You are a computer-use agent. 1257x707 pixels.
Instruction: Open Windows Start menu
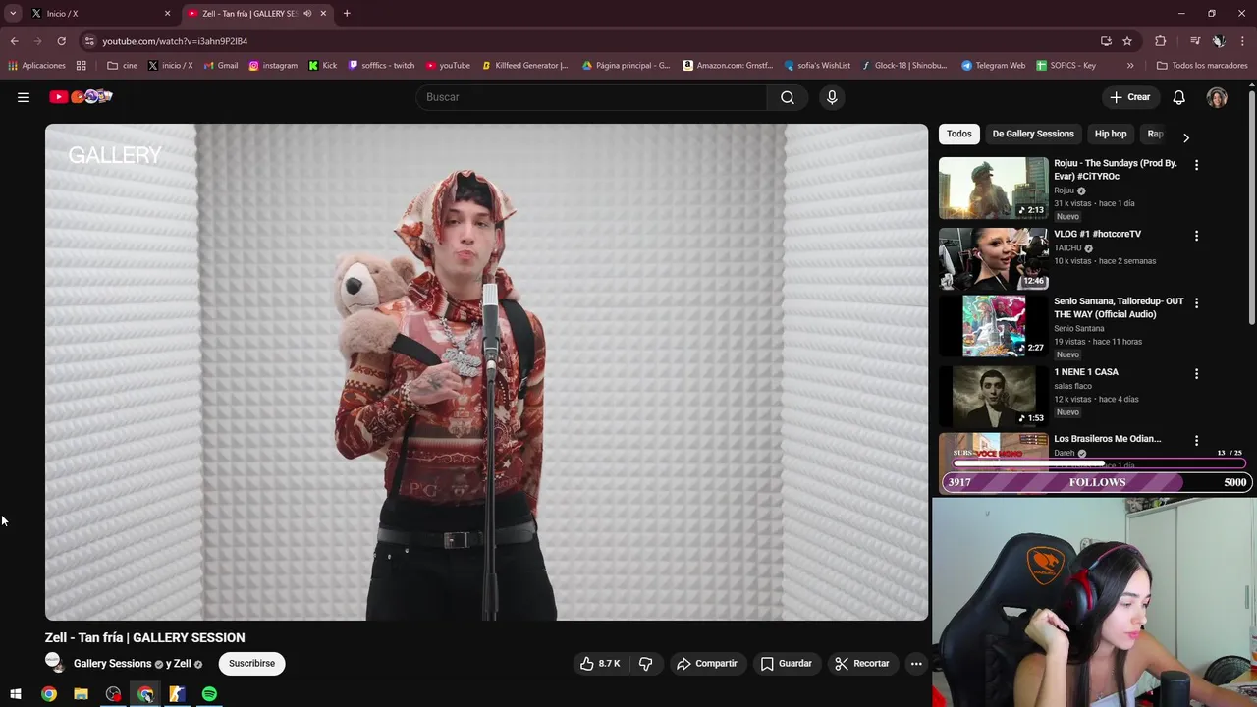point(16,694)
